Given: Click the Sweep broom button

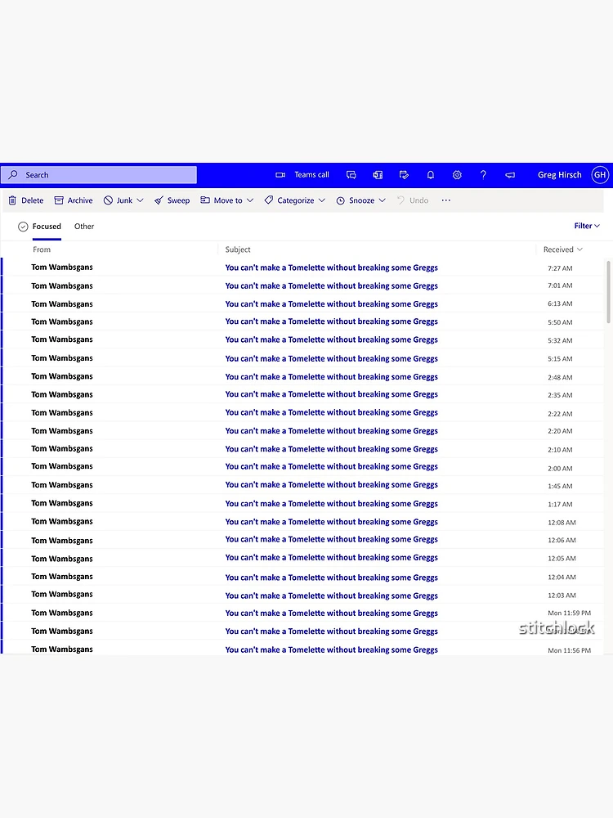Looking at the screenshot, I should (172, 200).
